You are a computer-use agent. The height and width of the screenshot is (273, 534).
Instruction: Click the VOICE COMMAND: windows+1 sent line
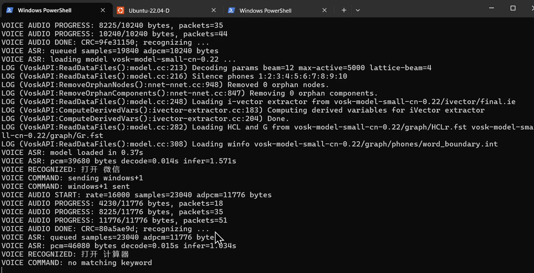65,186
